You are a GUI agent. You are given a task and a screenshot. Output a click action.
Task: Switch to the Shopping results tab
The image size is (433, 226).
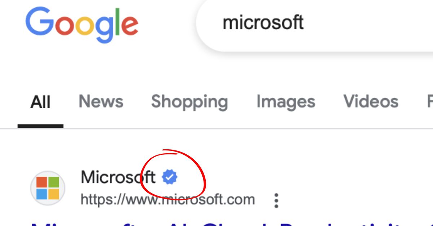(x=189, y=102)
